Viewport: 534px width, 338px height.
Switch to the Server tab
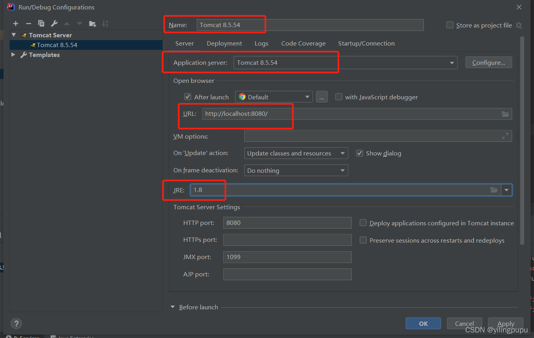[184, 44]
